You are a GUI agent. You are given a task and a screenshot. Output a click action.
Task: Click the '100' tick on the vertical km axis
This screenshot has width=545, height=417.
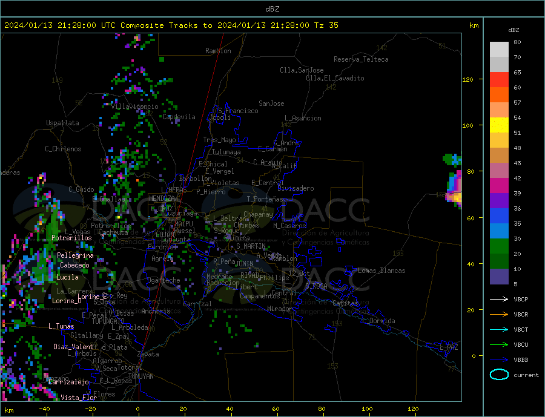click(x=468, y=125)
